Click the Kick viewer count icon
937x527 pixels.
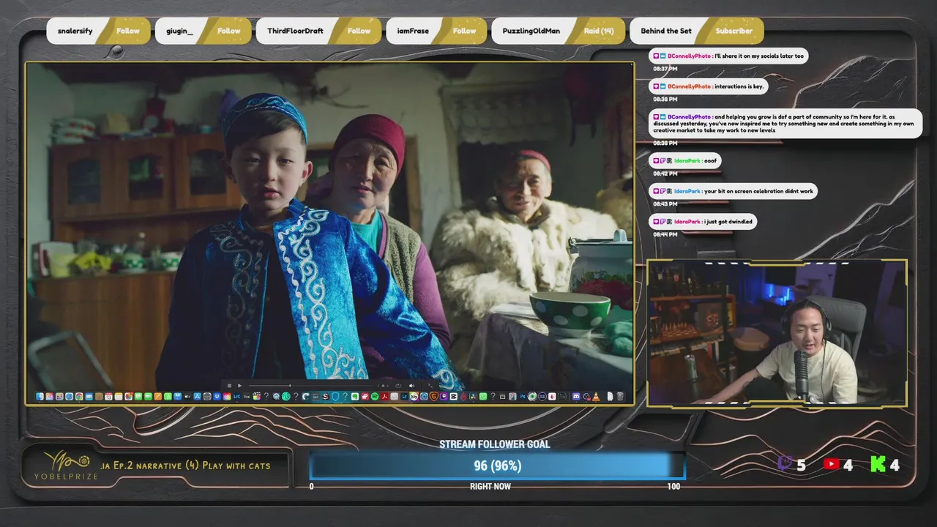pos(878,464)
